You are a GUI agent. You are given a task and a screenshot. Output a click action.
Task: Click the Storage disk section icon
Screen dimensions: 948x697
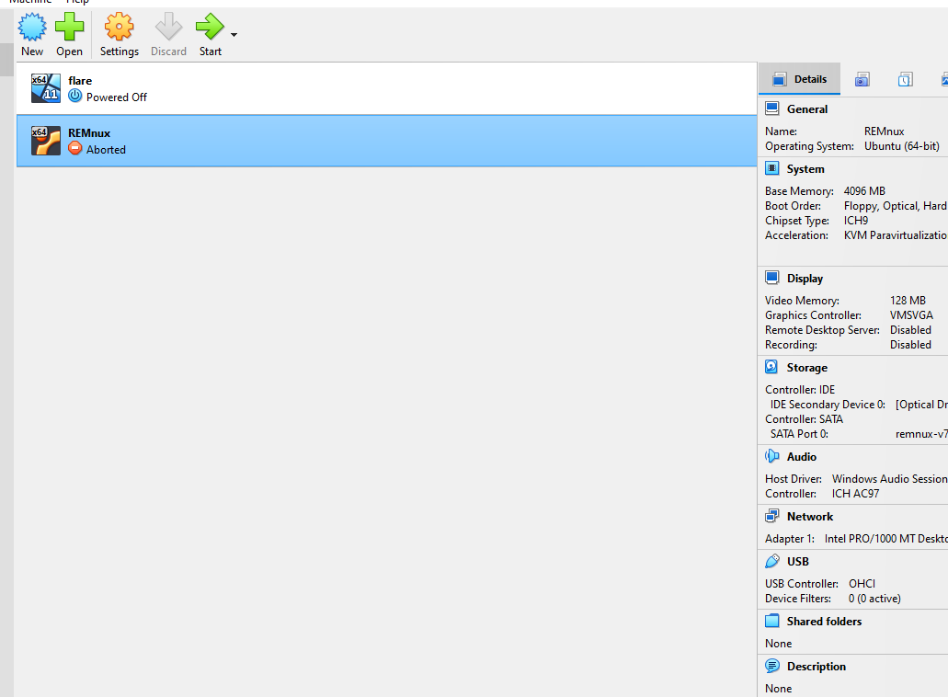tap(772, 368)
